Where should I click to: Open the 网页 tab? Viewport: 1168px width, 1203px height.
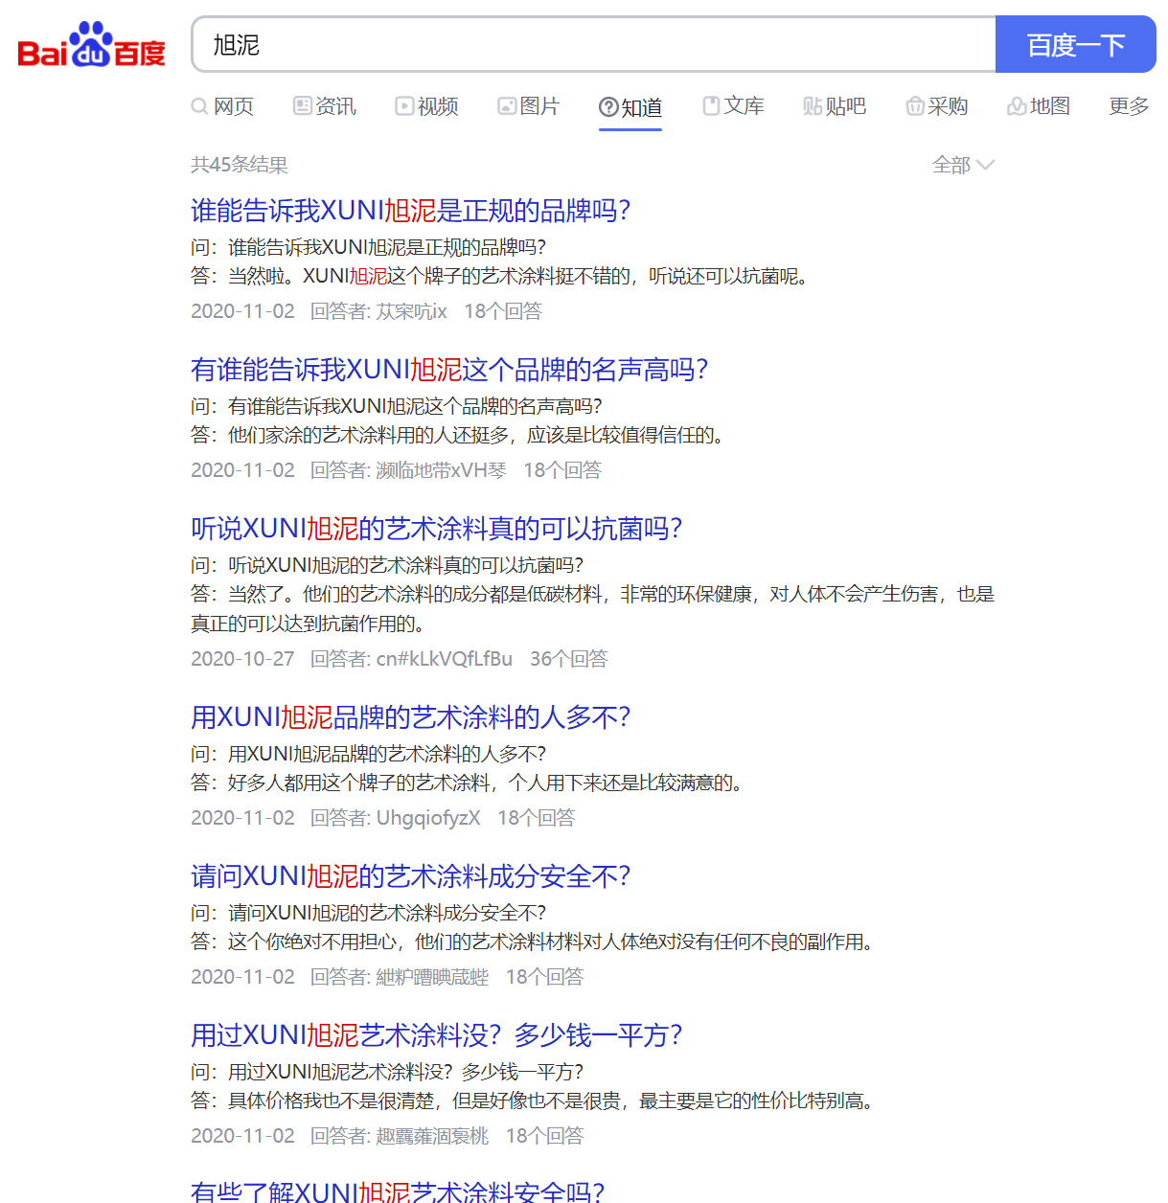coord(222,106)
